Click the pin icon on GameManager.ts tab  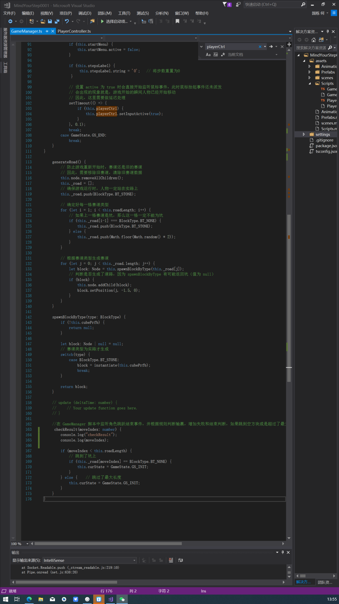[x=47, y=31]
